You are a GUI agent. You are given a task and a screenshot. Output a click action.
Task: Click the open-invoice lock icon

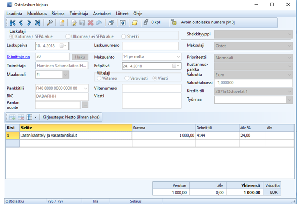pos(174,22)
